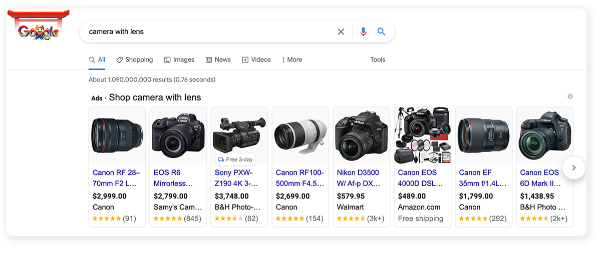The height and width of the screenshot is (257, 601).
Task: Open Canon EF 35mm f/1.4L link
Action: click(x=483, y=178)
